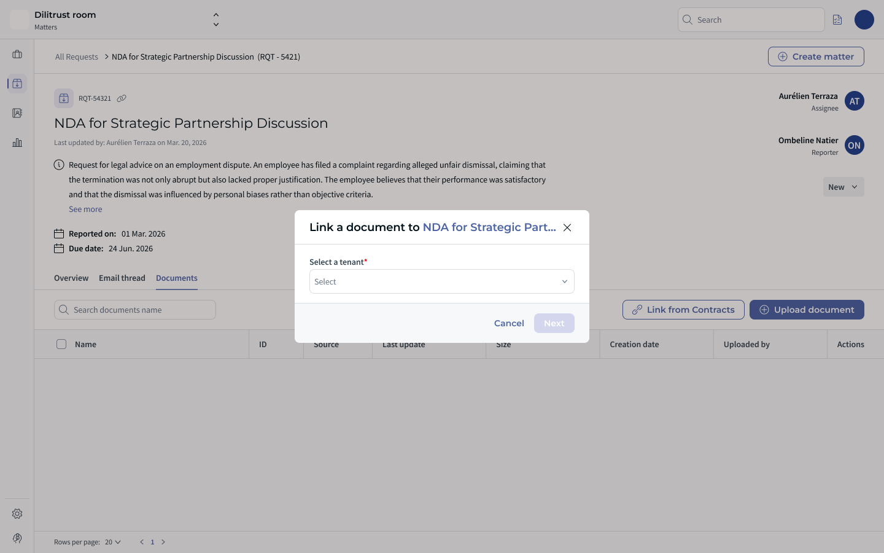Close the Link a document dialog

pyautogui.click(x=567, y=227)
